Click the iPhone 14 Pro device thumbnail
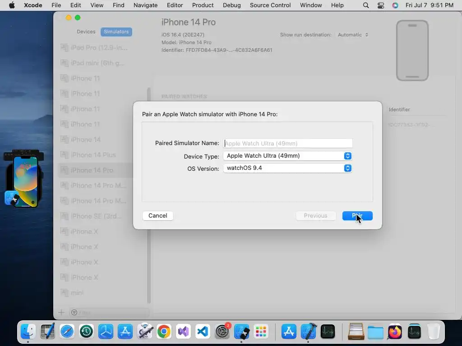The height and width of the screenshot is (346, 462). (x=412, y=50)
